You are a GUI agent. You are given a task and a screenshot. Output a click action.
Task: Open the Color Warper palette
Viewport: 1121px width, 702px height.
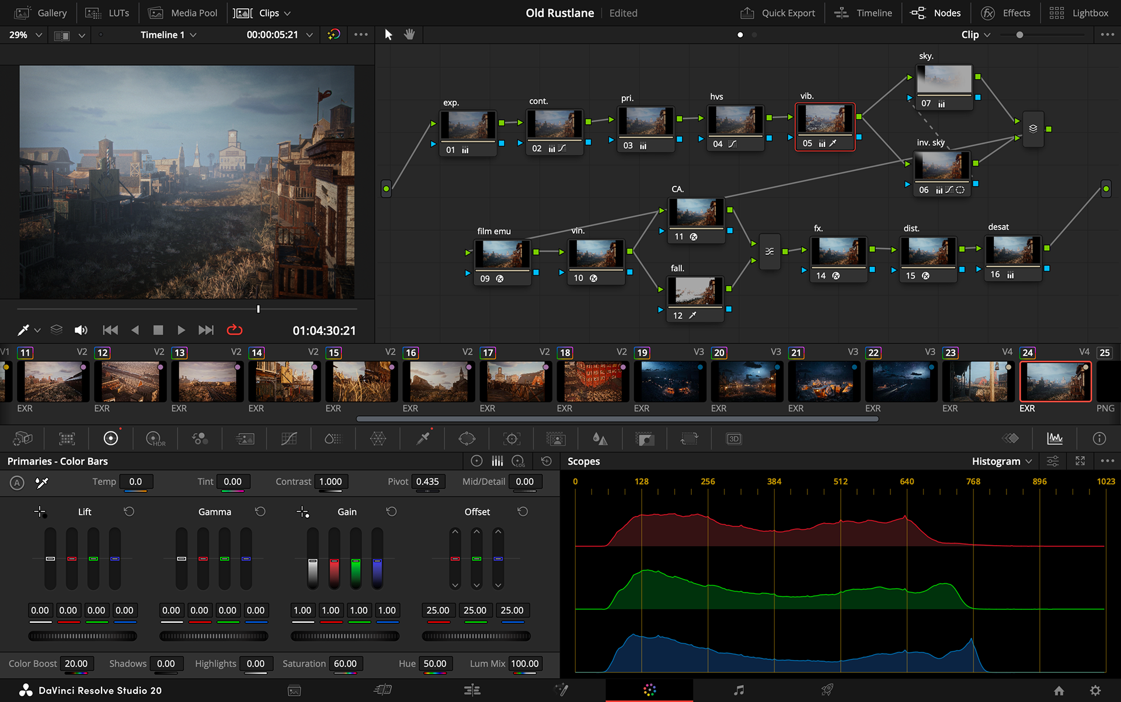(x=378, y=438)
